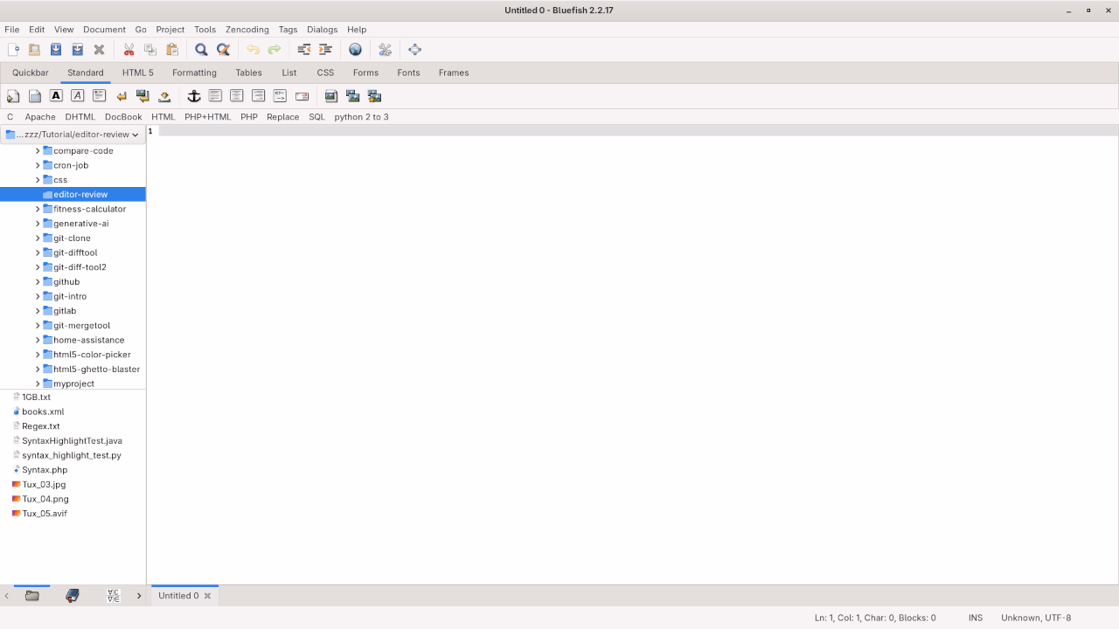Open the character map side panel tab

113,596
